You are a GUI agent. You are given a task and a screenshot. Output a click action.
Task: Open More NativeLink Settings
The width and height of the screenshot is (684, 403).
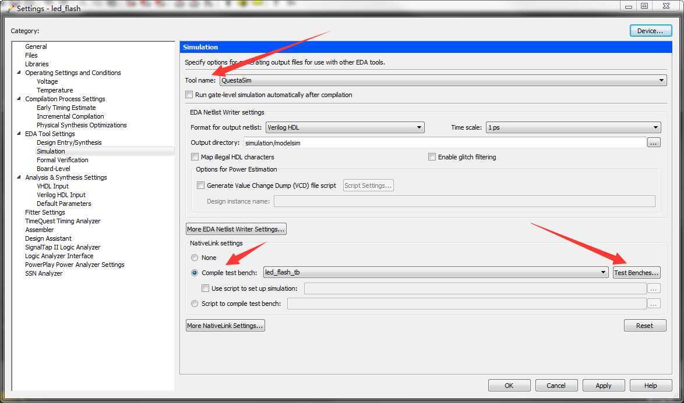coord(225,326)
